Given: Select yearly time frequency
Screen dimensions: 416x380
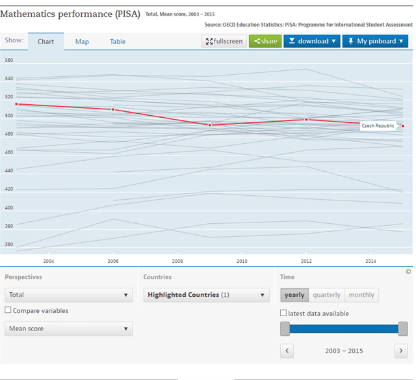Looking at the screenshot, I should tap(294, 295).
